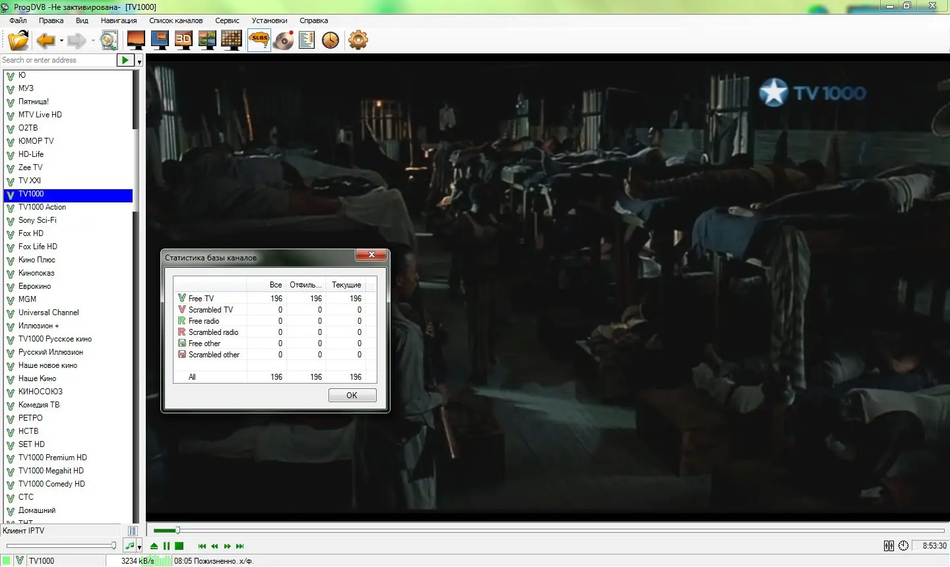Image resolution: width=950 pixels, height=567 pixels.
Task: Open the Сервис menu
Action: [x=227, y=20]
